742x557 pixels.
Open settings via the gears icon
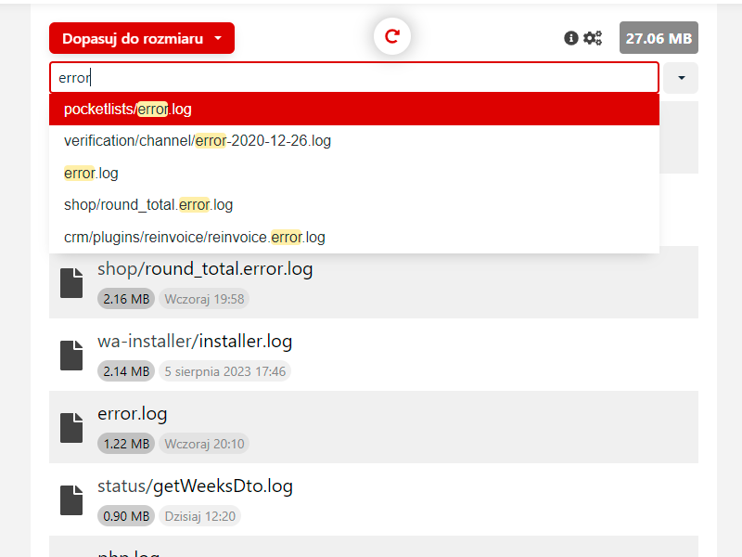pyautogui.click(x=593, y=38)
